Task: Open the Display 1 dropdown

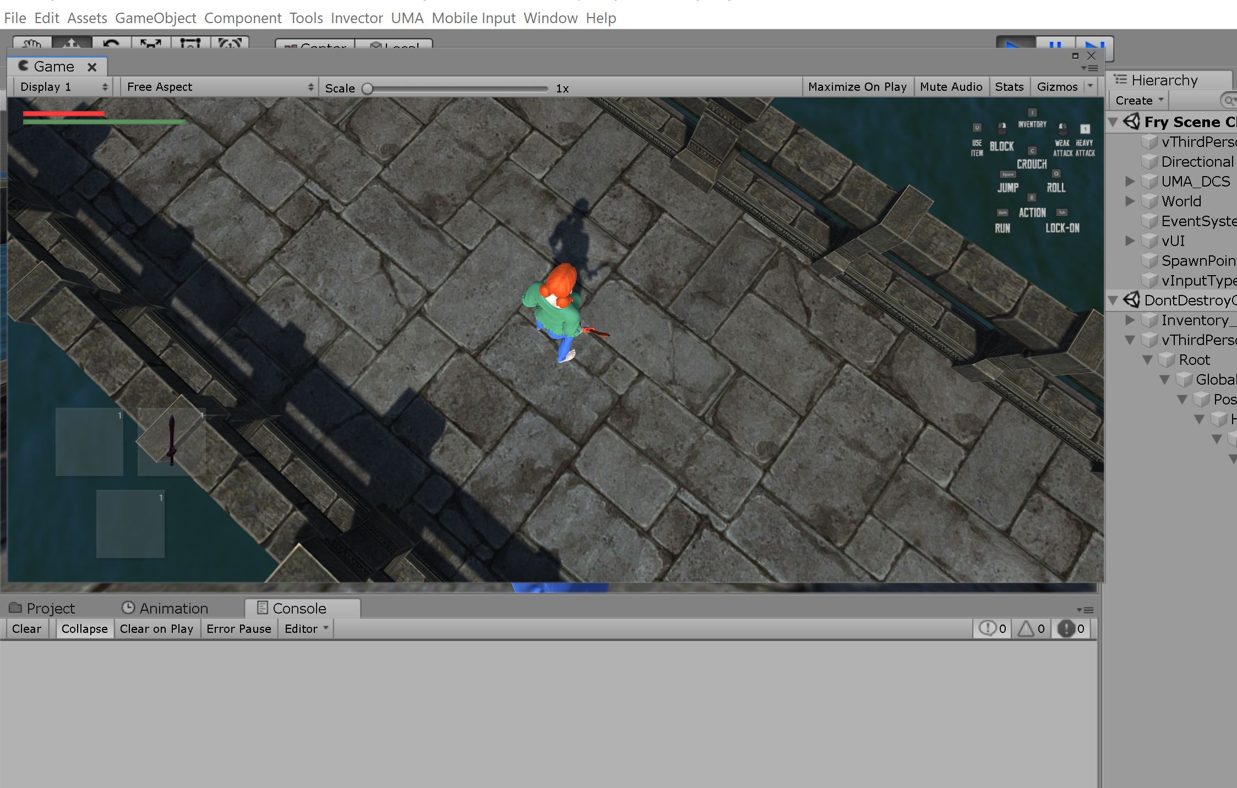Action: (63, 87)
